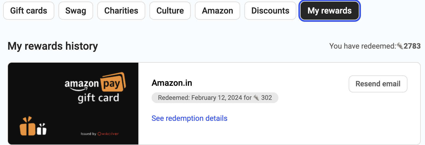This screenshot has width=425, height=145.
Task: Click the orange gift box icon
Action: [x=27, y=126]
